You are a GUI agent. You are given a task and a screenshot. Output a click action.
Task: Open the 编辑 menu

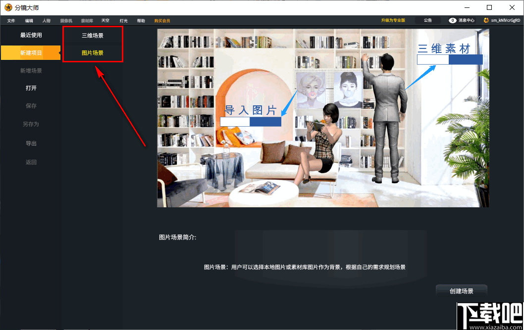pyautogui.click(x=28, y=21)
